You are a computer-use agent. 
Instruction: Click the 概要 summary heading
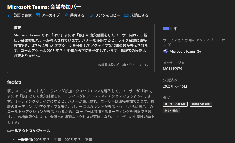[x=17, y=28]
